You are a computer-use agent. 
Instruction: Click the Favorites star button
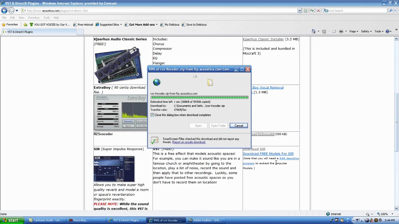pyautogui.click(x=10, y=25)
